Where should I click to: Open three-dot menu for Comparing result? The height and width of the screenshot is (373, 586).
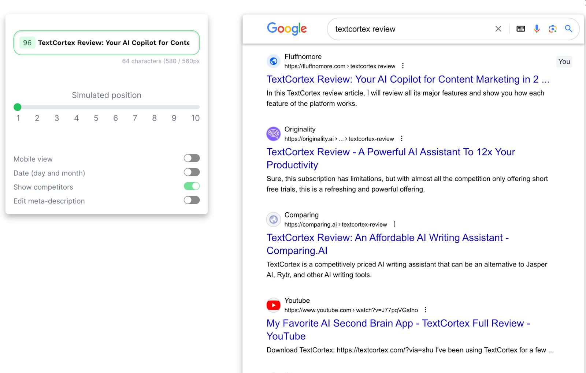[394, 224]
